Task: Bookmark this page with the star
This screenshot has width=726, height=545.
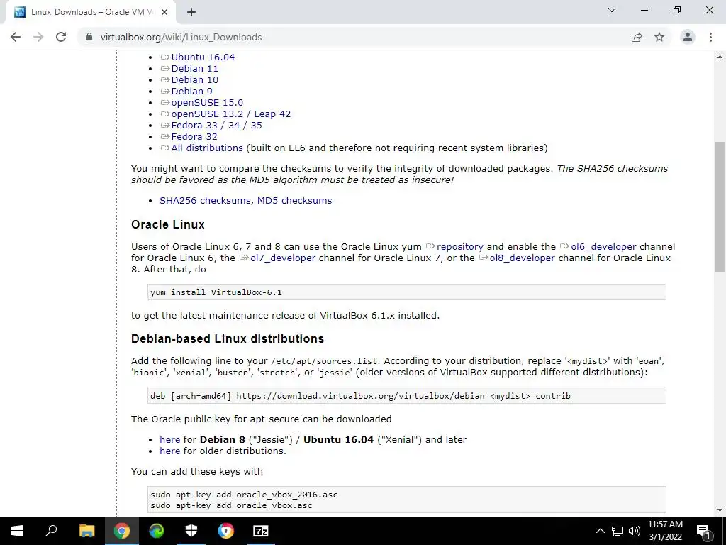Action: [659, 37]
